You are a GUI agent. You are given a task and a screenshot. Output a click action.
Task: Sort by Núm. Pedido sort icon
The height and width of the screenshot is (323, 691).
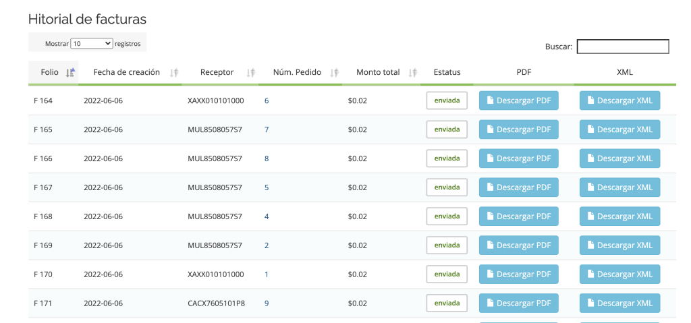[x=335, y=73]
